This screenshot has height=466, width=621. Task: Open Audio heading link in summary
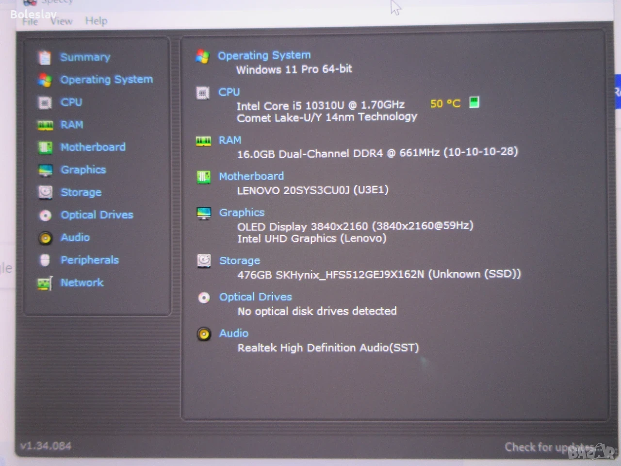click(x=234, y=333)
